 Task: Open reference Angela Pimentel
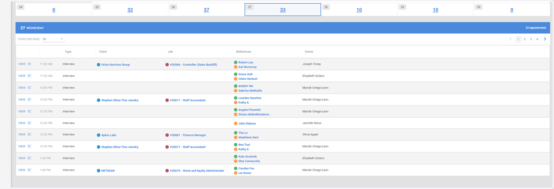pyautogui.click(x=249, y=110)
